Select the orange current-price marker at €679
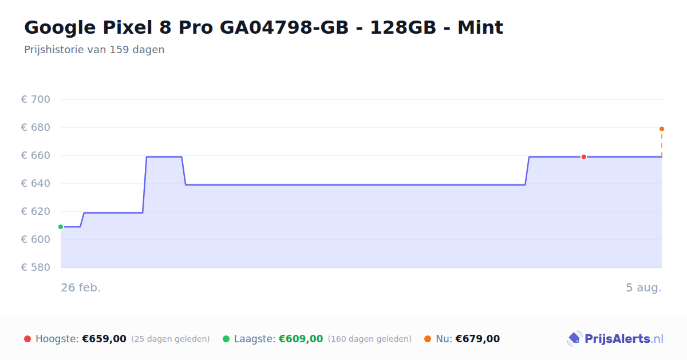 tap(662, 129)
